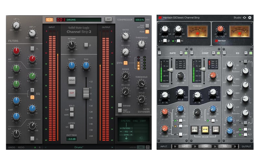Toggle the DYN power button
The image size is (259, 164).
click(125, 63)
